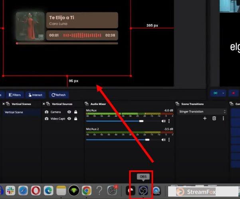Toggle the lock on Camera source

(75, 112)
